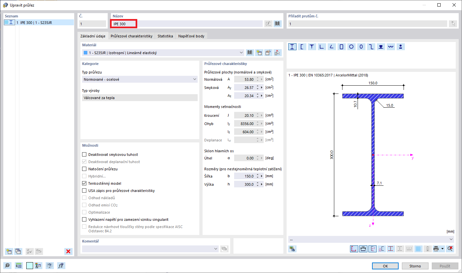Open the Průřezové charakteristiky tab
The height and width of the screenshot is (273, 462).
(x=131, y=36)
